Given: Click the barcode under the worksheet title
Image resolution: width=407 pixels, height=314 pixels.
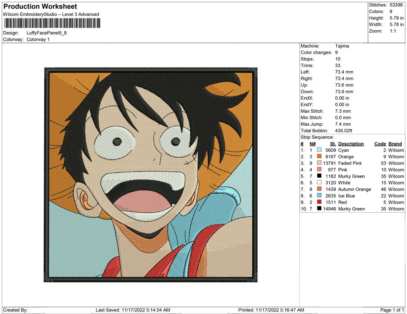Looking at the screenshot, I should [x=52, y=23].
